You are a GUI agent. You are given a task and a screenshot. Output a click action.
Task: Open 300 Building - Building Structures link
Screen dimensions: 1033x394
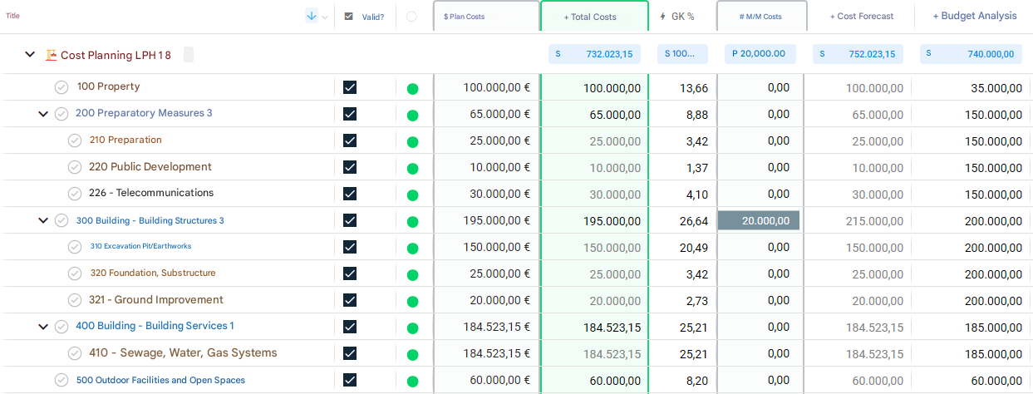click(150, 220)
